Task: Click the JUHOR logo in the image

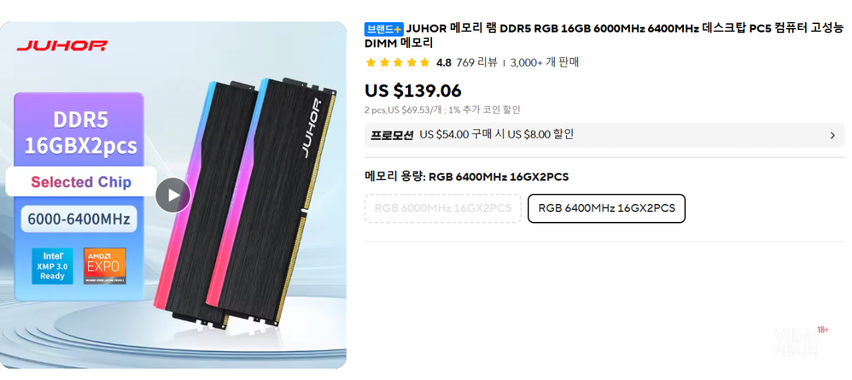Action: 62,46
